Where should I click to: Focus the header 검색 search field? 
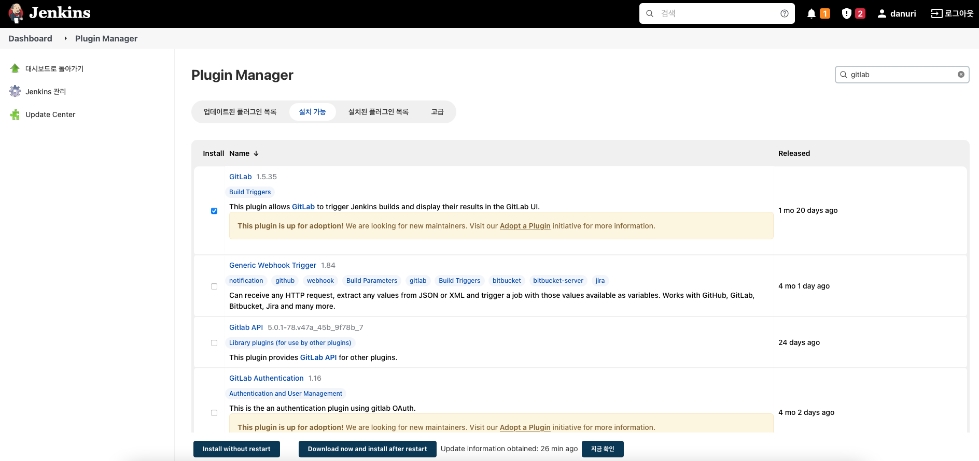click(717, 13)
